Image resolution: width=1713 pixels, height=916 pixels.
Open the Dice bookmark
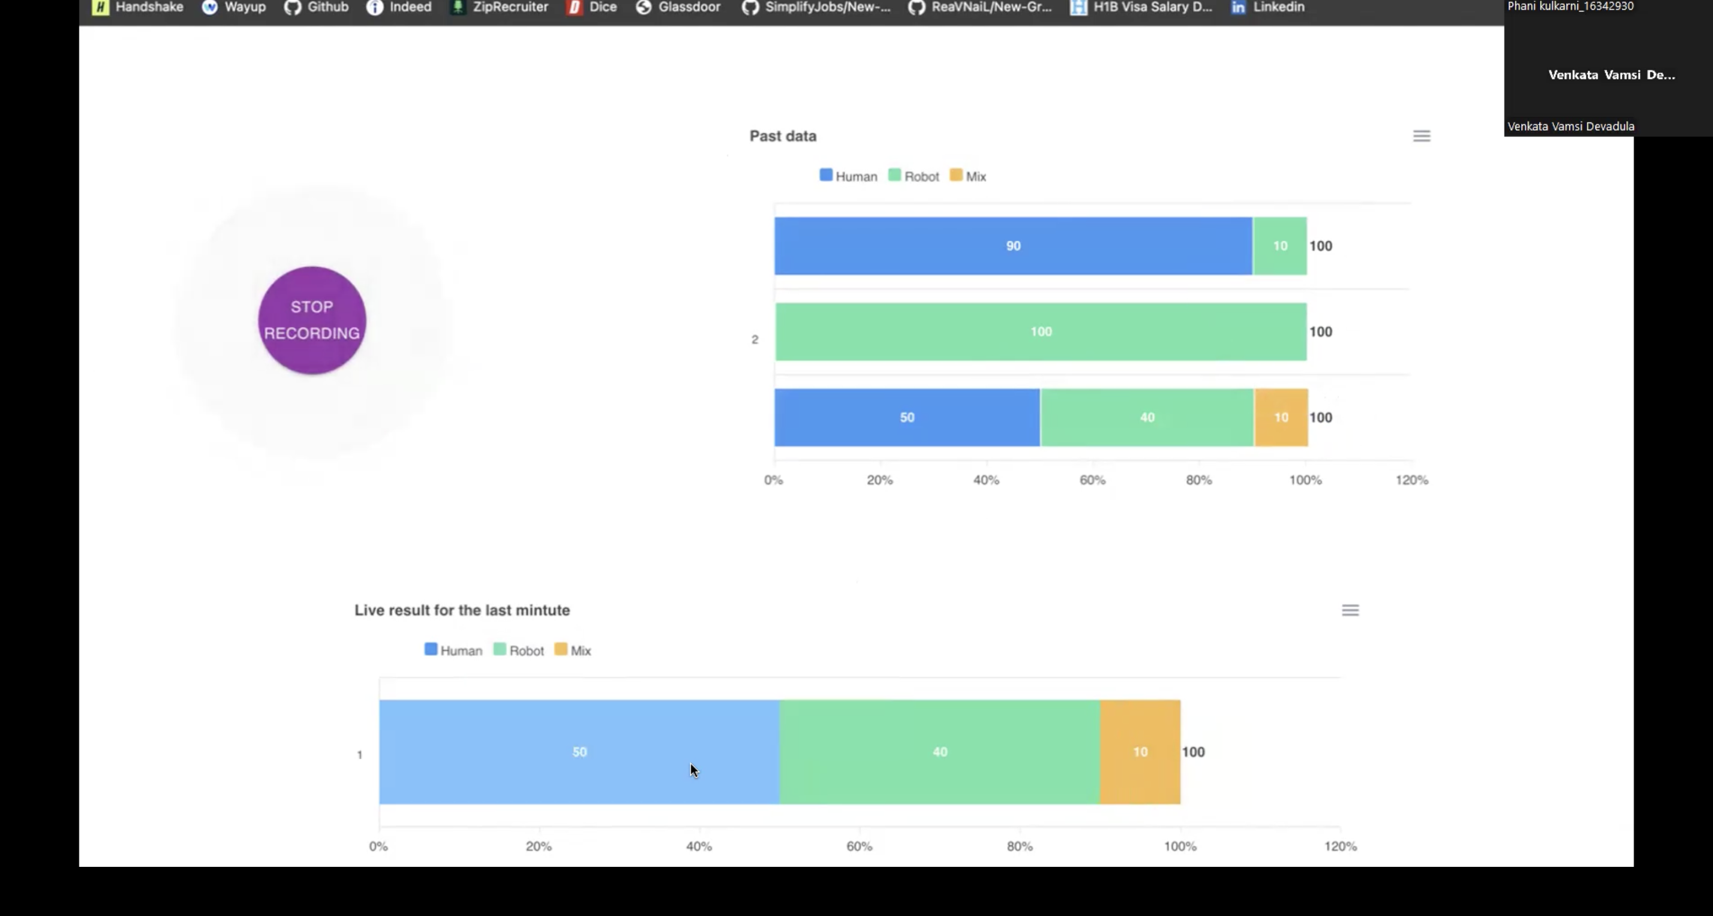(x=592, y=7)
